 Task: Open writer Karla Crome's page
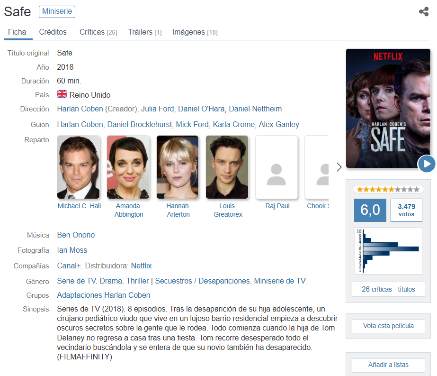(234, 125)
